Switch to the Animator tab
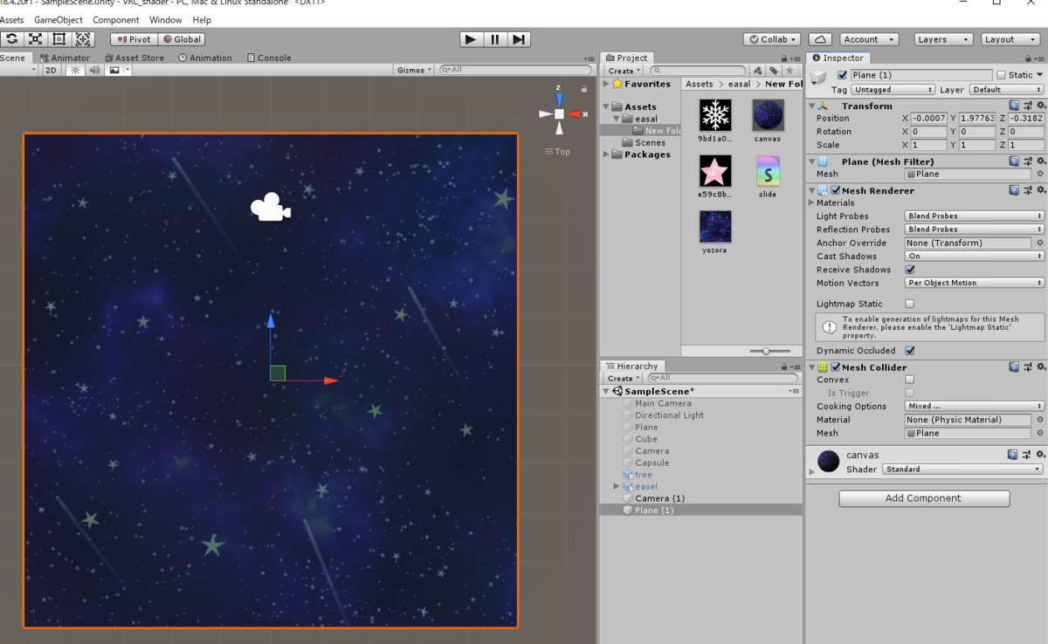The width and height of the screenshot is (1048, 644). [x=65, y=58]
